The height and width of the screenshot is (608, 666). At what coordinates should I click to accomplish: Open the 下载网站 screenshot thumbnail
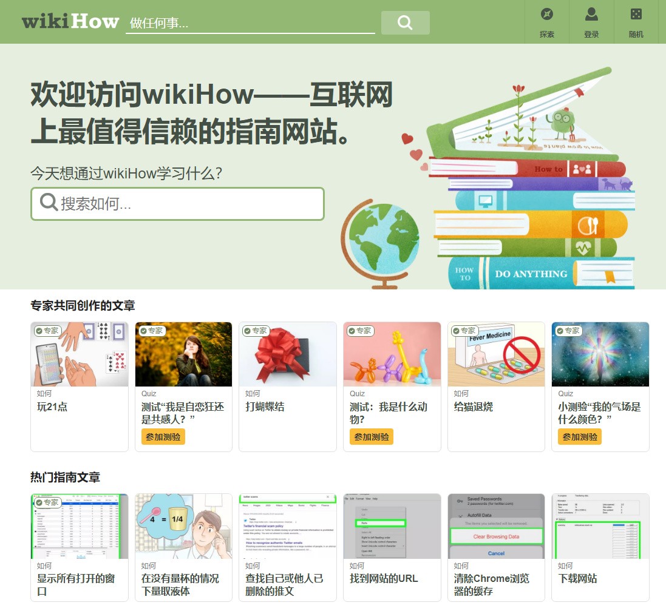(x=600, y=526)
